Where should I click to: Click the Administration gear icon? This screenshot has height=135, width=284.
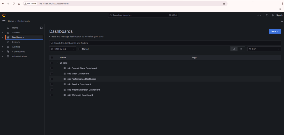pyautogui.click(x=8, y=56)
